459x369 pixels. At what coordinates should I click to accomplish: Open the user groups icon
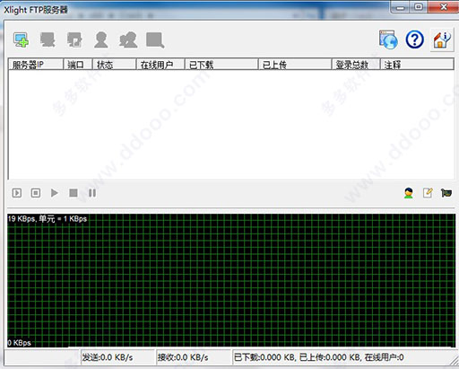pyautogui.click(x=128, y=40)
